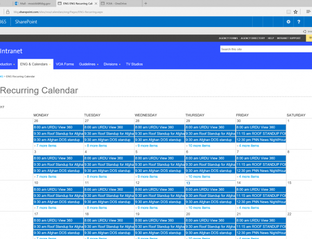Expand 10 more items on Thursday 29

pyautogui.click(x=199, y=146)
